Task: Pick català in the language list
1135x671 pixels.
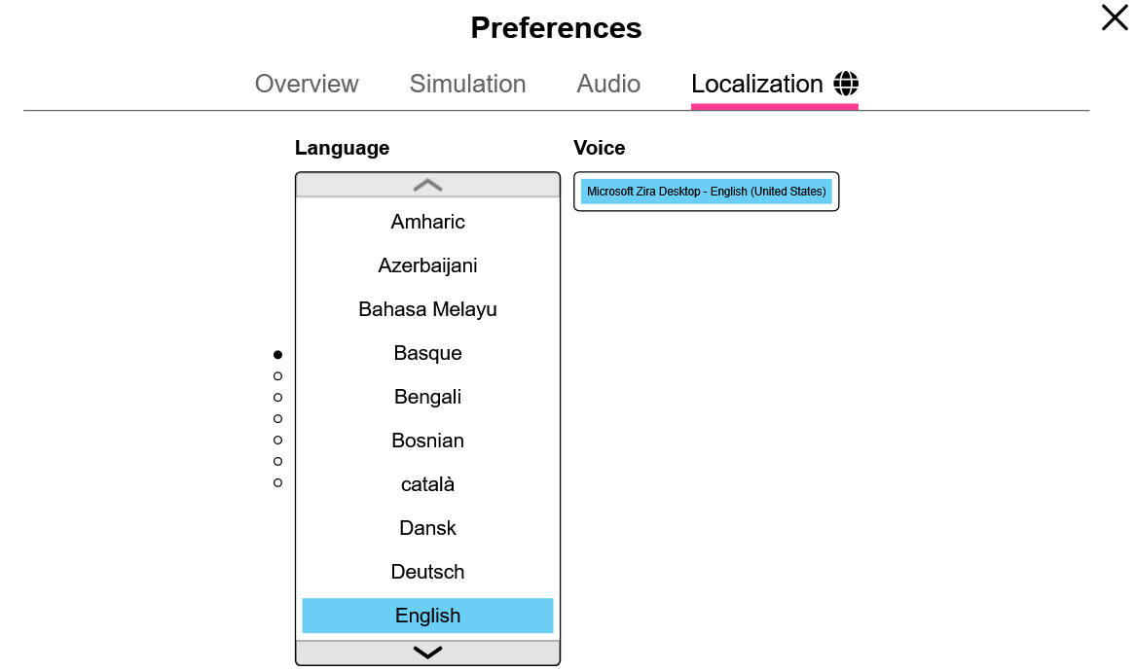Action: pos(427,483)
